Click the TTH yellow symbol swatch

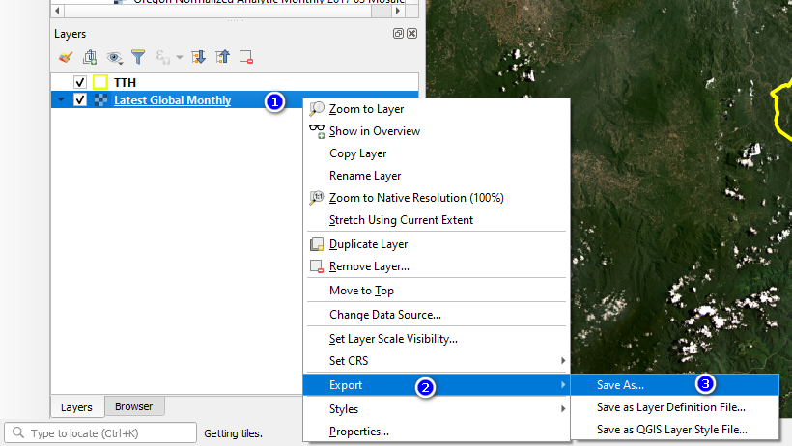[x=100, y=82]
